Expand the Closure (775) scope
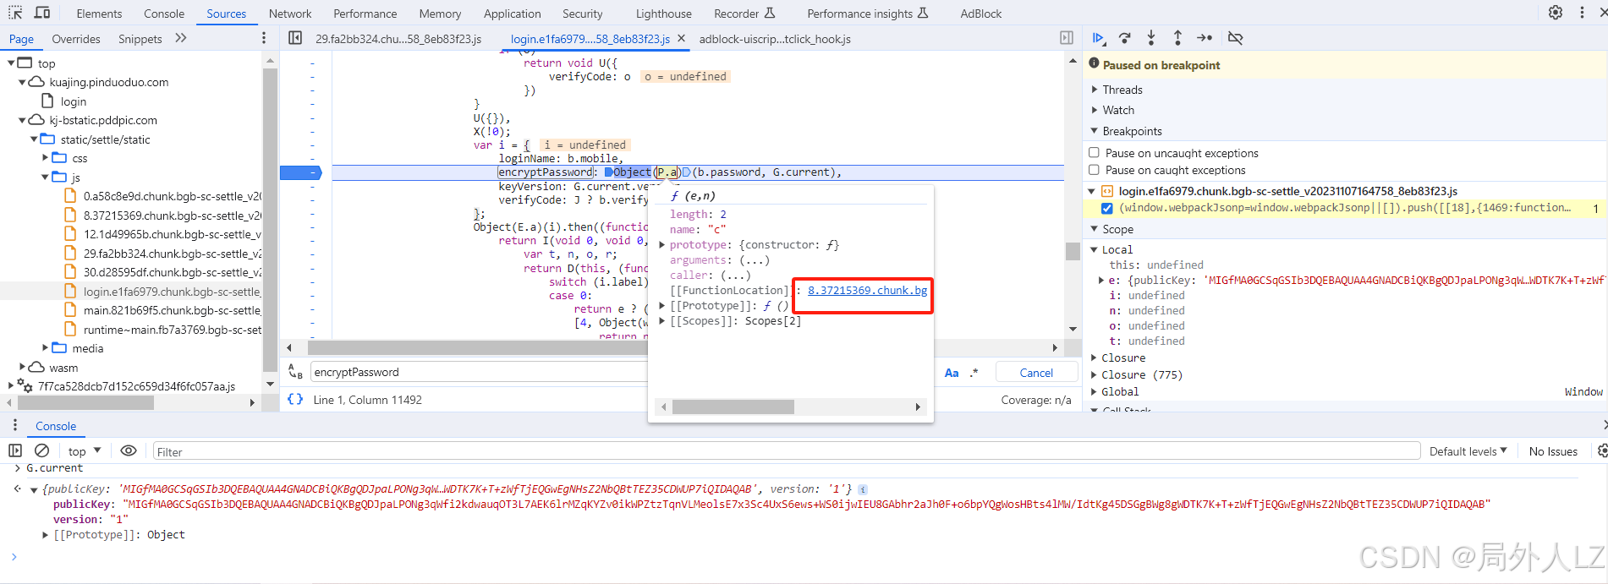The width and height of the screenshot is (1608, 584). 1094,374
